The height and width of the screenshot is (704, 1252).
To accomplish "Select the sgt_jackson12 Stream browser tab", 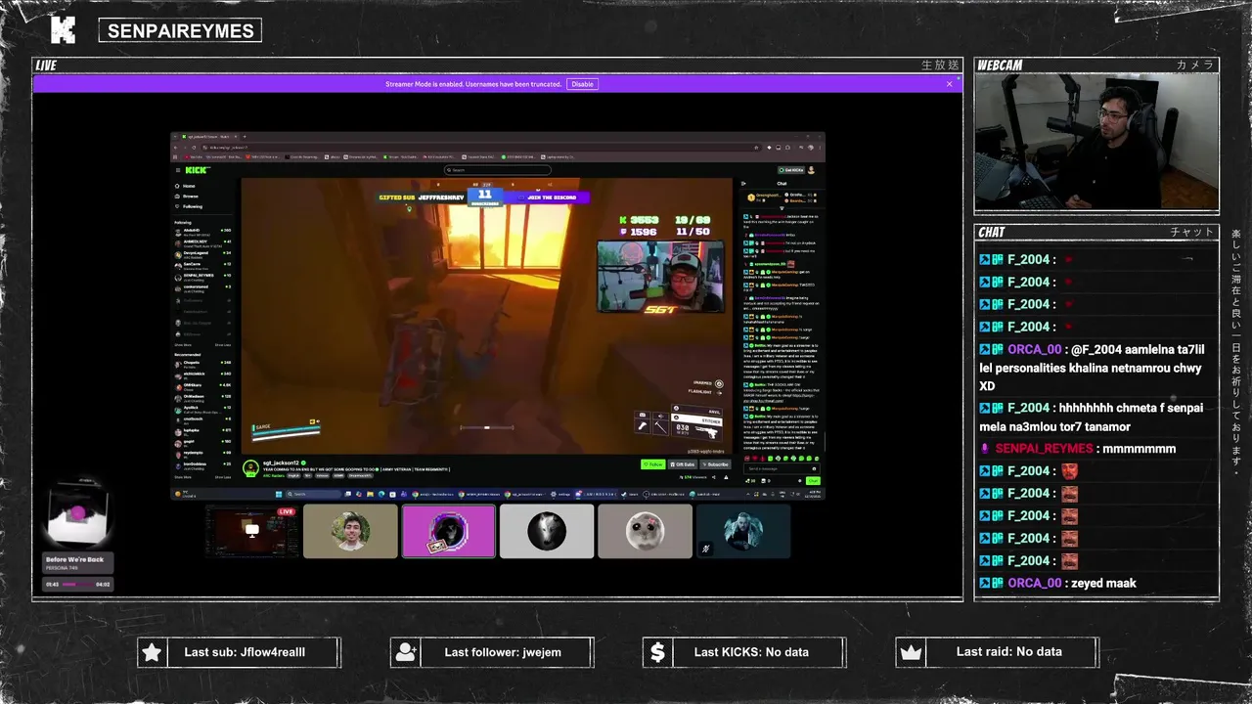I will click(210, 137).
